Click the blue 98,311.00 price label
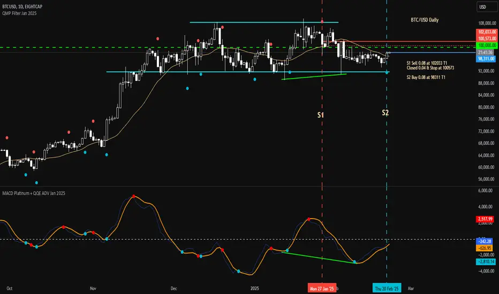 486,59
